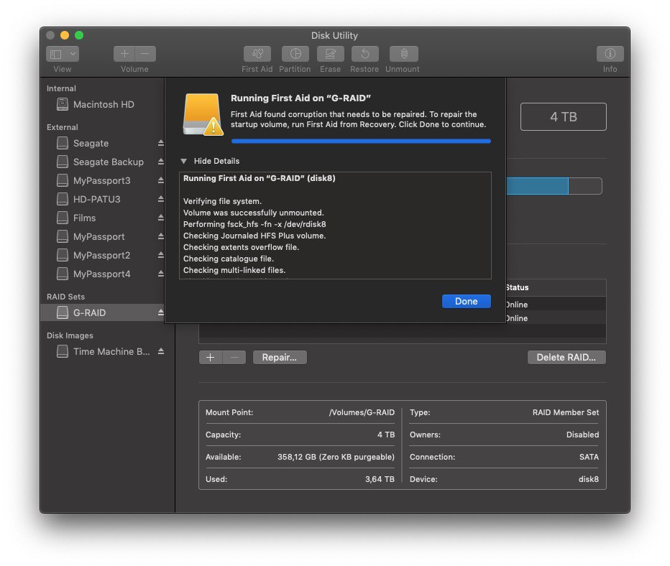The height and width of the screenshot is (566, 670).
Task: Click the Repair... button
Action: click(x=280, y=357)
